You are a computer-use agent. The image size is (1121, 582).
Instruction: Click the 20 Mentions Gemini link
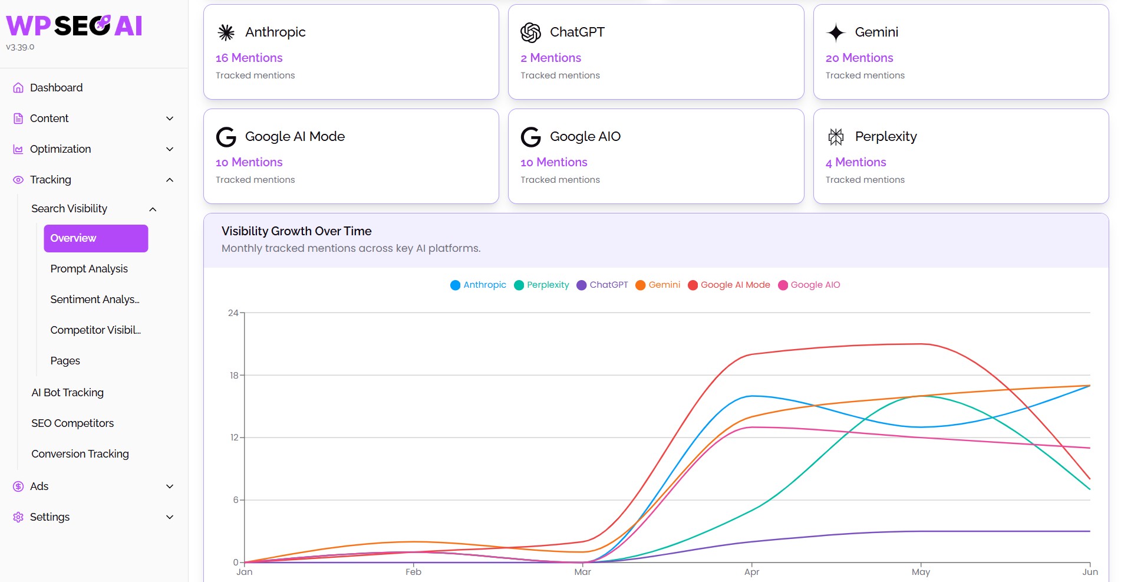pos(859,58)
